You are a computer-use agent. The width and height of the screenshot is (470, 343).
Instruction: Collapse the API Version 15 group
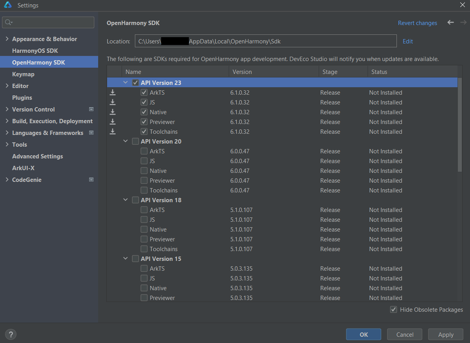point(126,259)
